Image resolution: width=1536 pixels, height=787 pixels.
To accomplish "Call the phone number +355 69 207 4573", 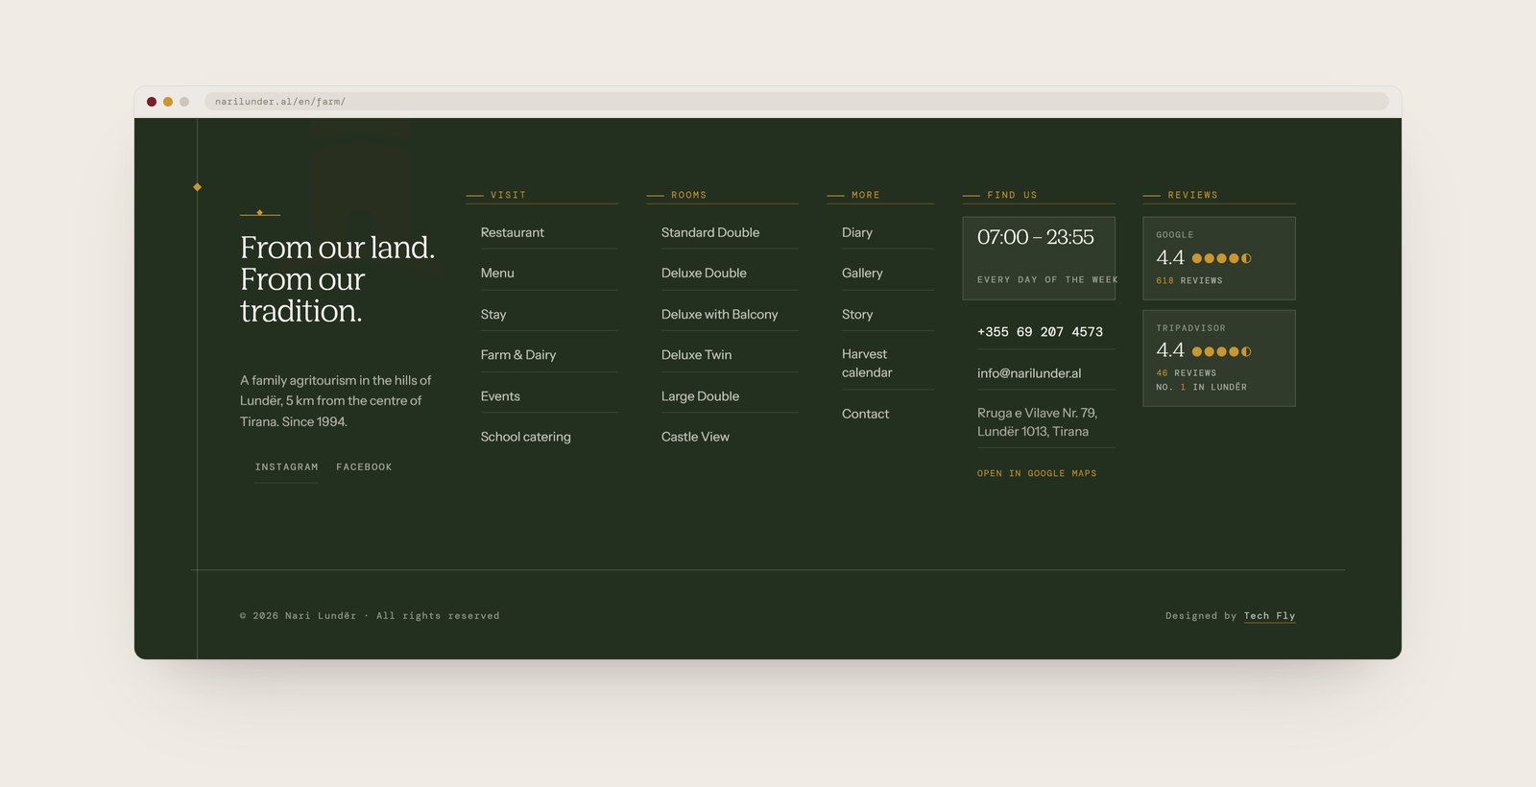I will pyautogui.click(x=1040, y=331).
